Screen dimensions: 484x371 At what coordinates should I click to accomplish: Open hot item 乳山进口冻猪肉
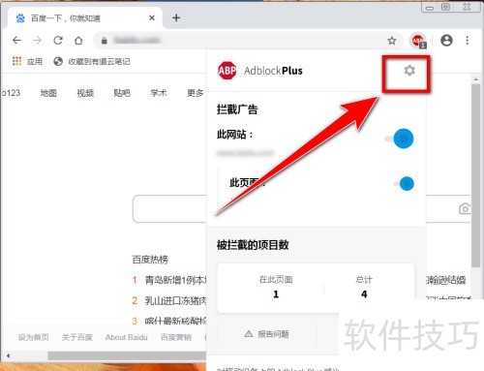(x=176, y=300)
